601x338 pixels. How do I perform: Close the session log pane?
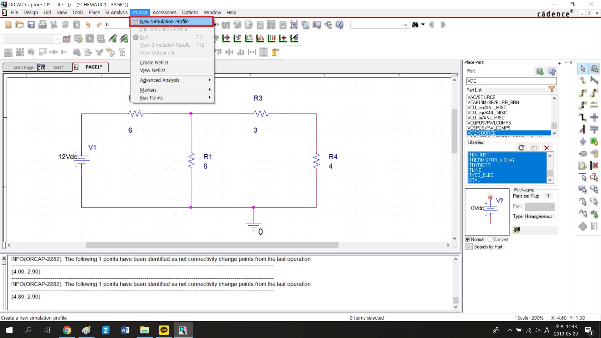coord(4,258)
